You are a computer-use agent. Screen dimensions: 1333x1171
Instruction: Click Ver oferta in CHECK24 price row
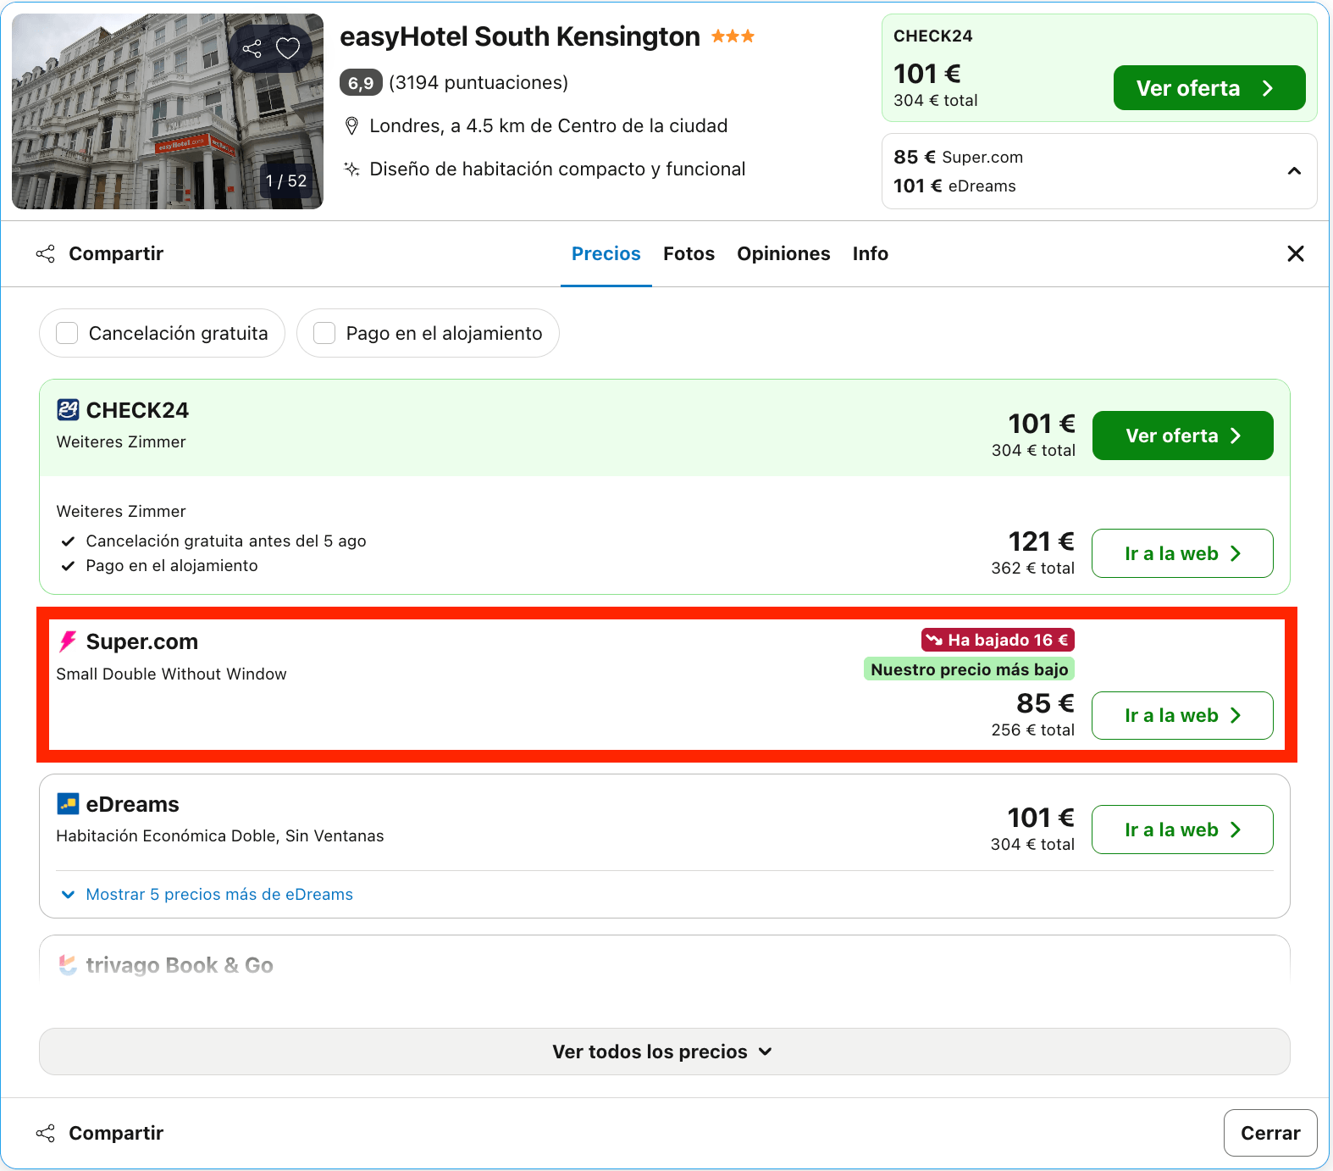(x=1182, y=436)
